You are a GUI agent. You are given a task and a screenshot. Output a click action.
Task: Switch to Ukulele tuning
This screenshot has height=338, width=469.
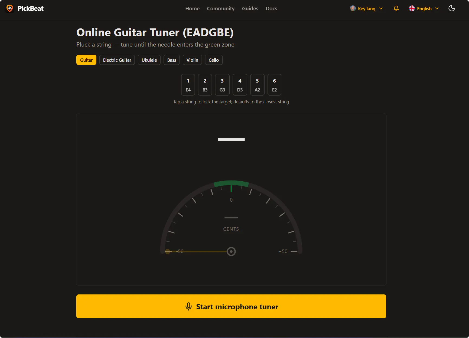[x=149, y=60]
